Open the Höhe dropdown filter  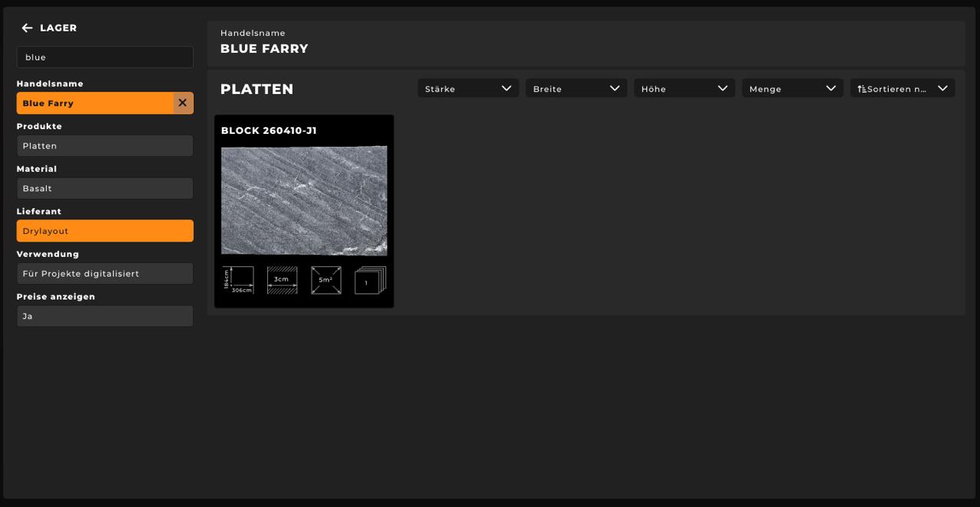tap(684, 89)
